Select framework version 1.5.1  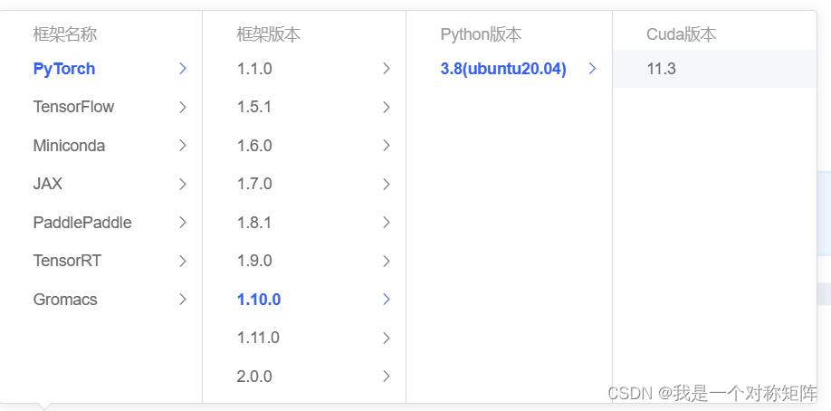[x=254, y=107]
